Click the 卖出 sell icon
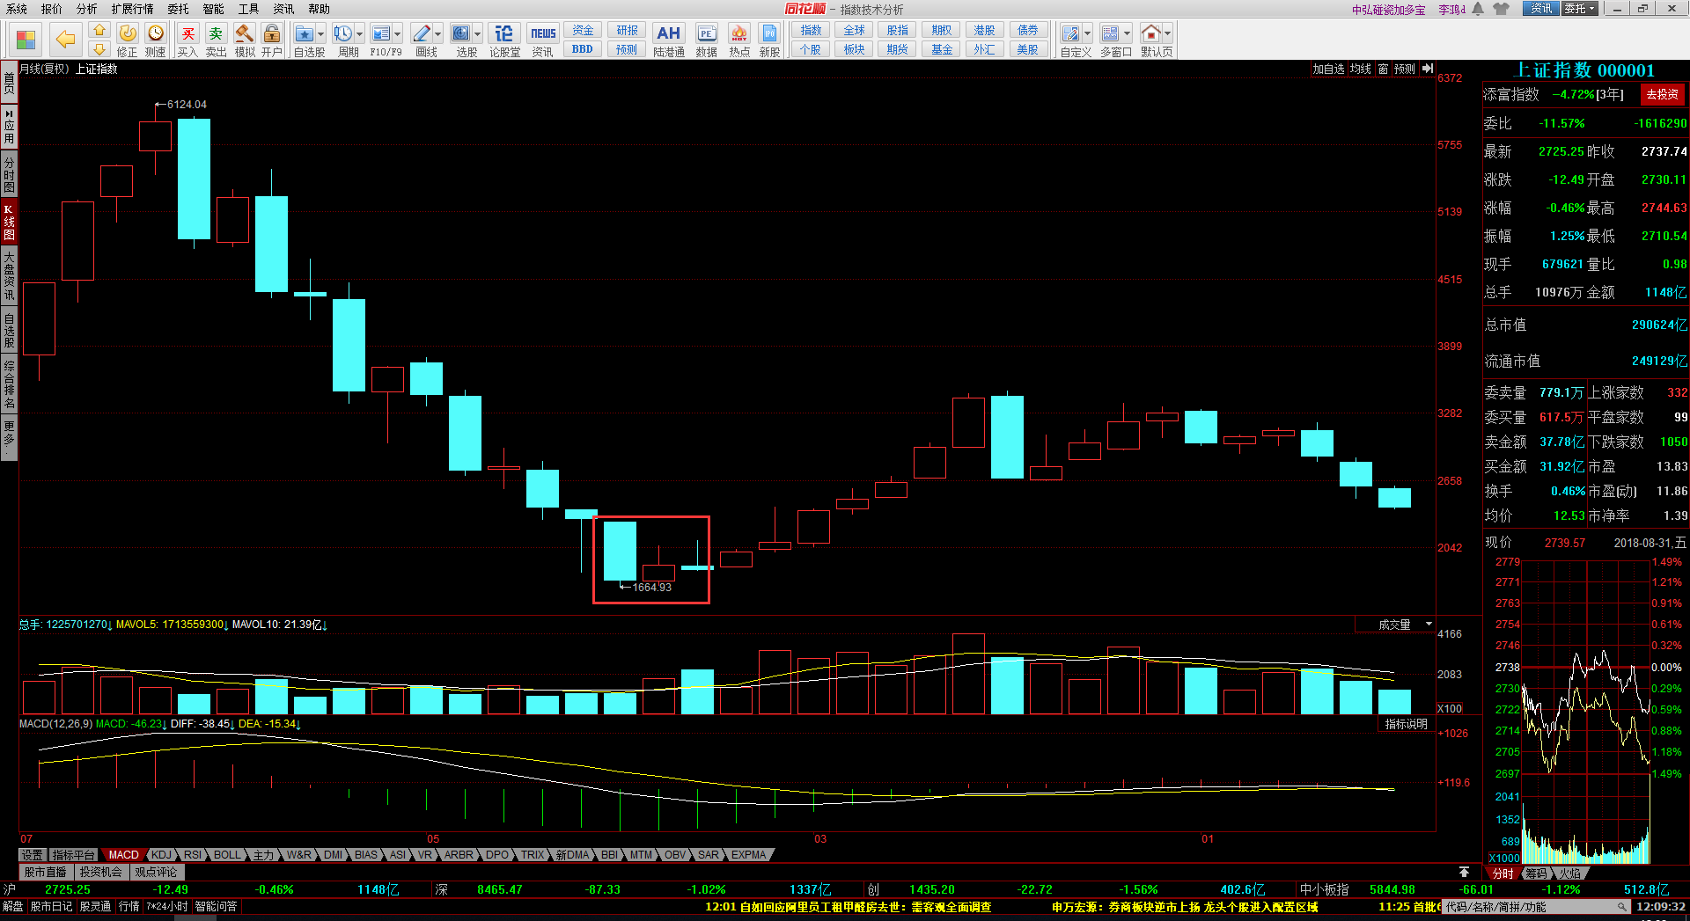The width and height of the screenshot is (1690, 921). tap(216, 40)
